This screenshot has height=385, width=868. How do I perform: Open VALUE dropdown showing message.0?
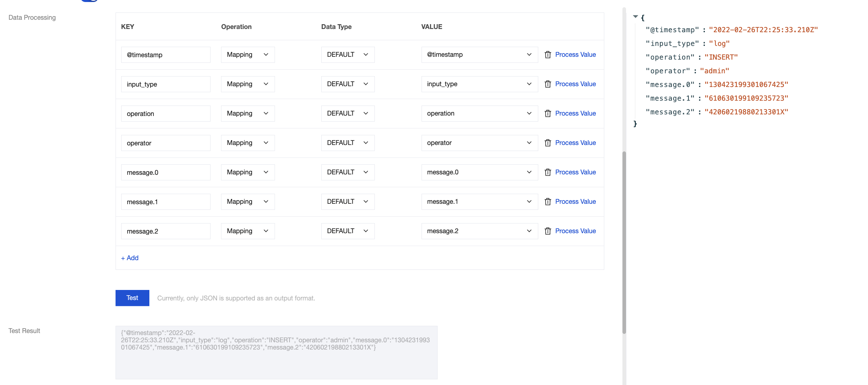[x=479, y=172]
